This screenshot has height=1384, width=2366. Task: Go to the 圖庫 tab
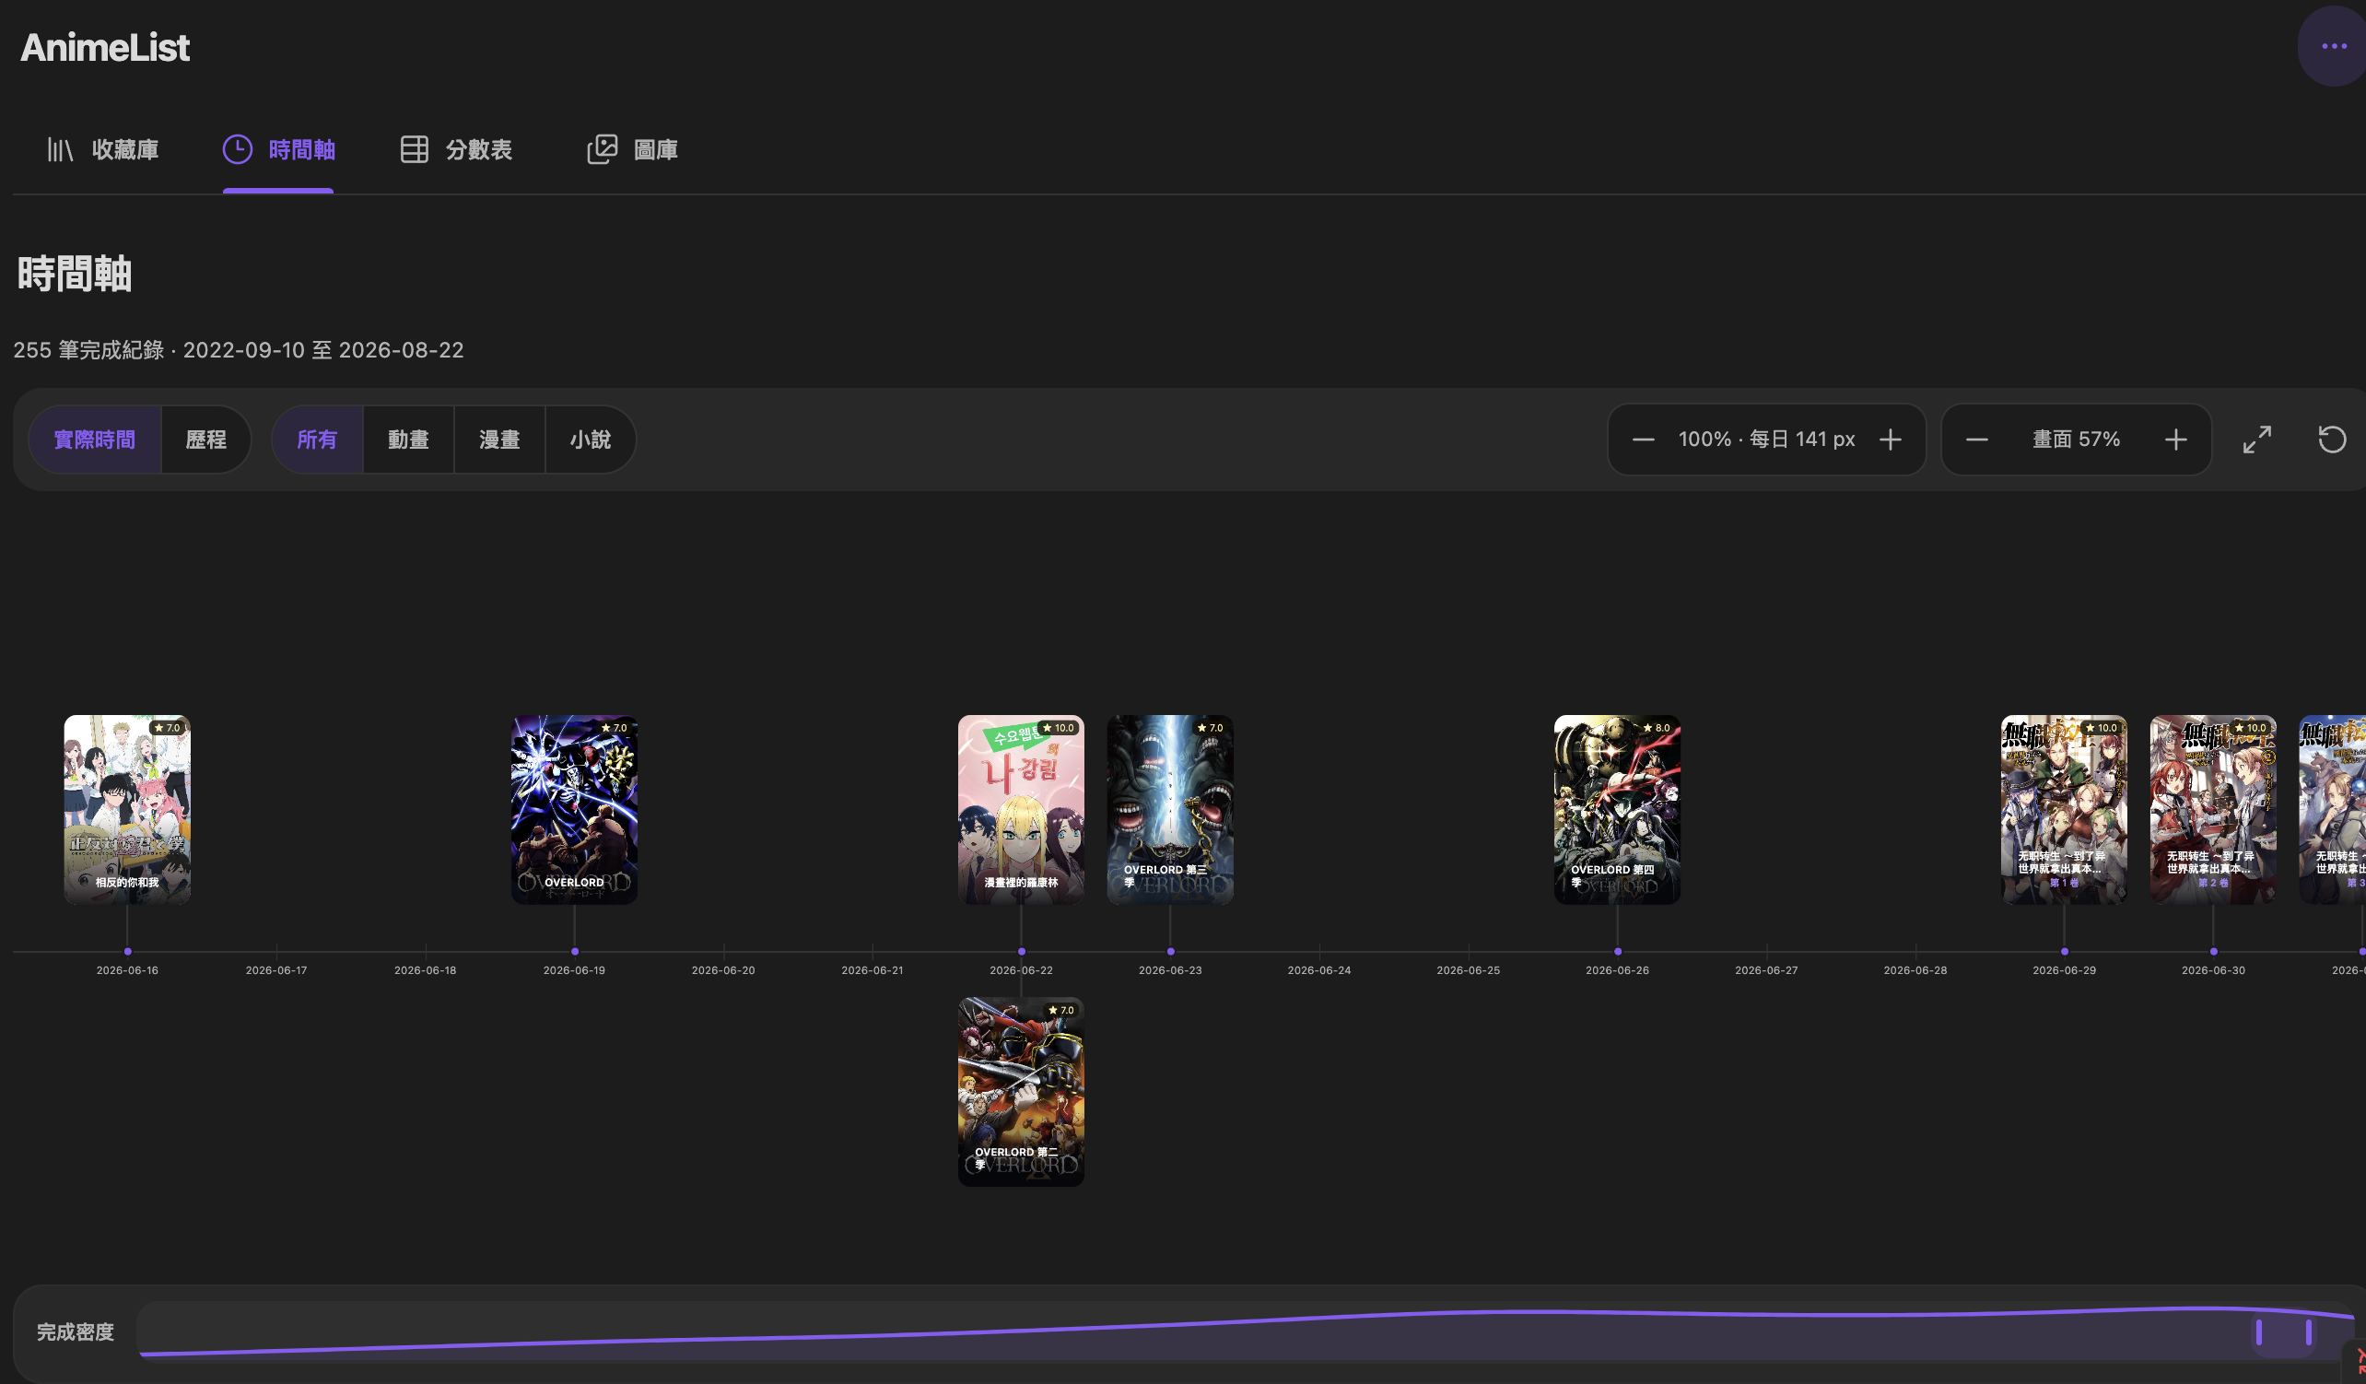click(633, 149)
